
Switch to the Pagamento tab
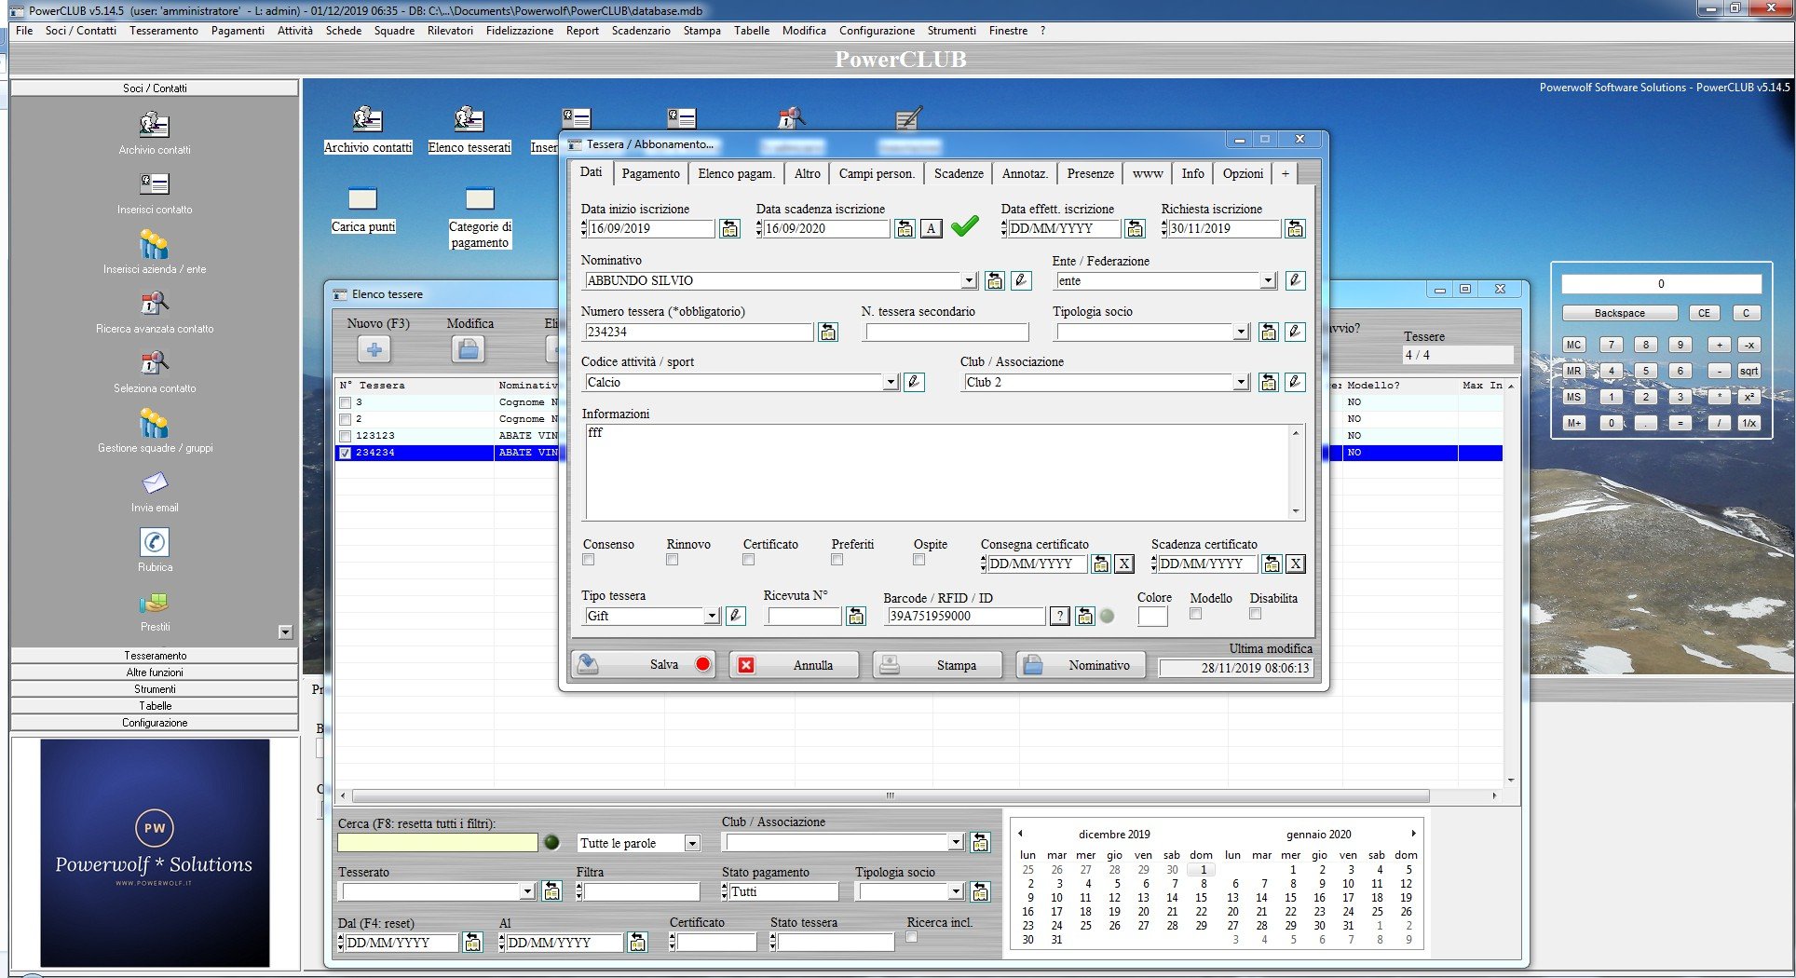coord(650,173)
